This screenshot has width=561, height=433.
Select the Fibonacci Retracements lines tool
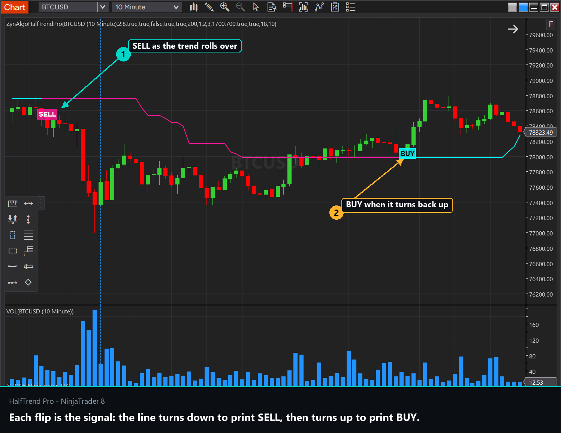point(28,235)
